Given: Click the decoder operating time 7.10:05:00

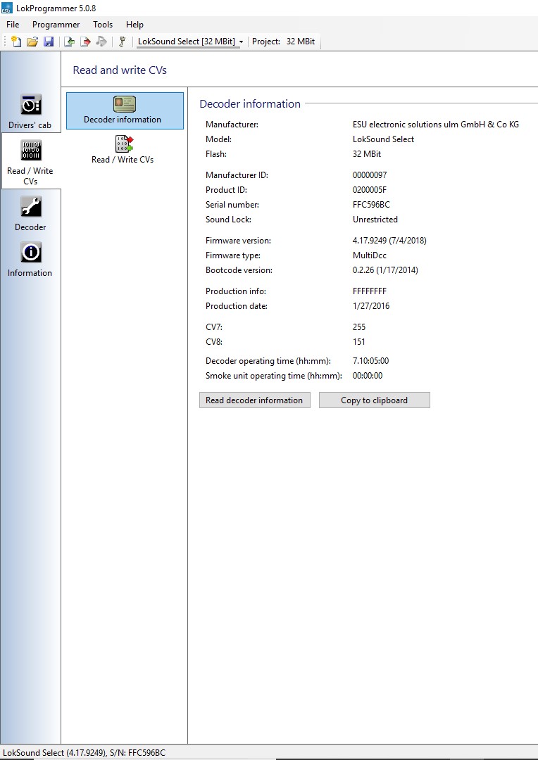Looking at the screenshot, I should (x=370, y=360).
